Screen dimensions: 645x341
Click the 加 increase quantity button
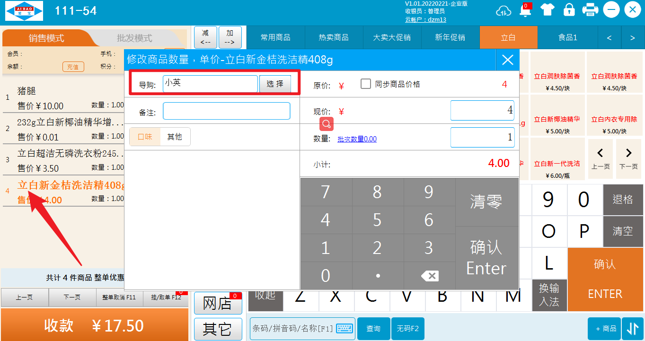(x=230, y=37)
